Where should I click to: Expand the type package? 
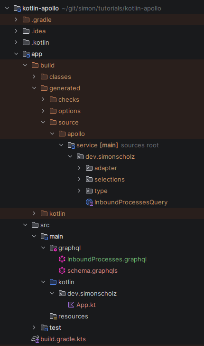pos(79,191)
